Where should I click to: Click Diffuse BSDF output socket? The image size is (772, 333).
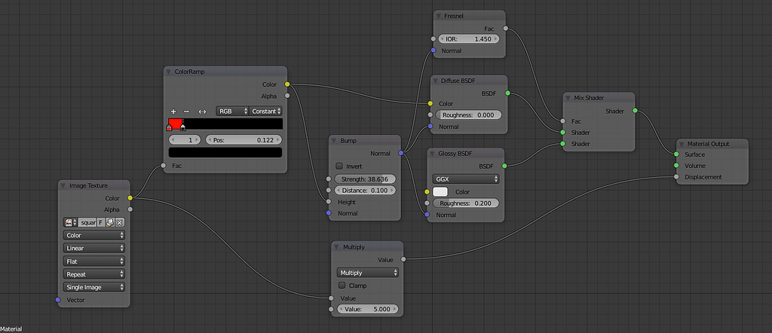(507, 93)
